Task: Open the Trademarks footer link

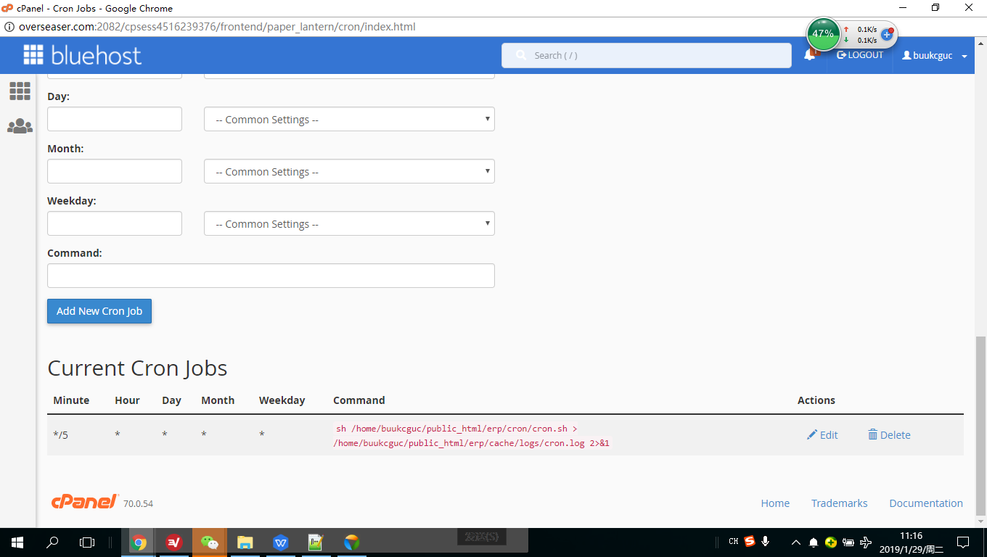Action: click(839, 503)
